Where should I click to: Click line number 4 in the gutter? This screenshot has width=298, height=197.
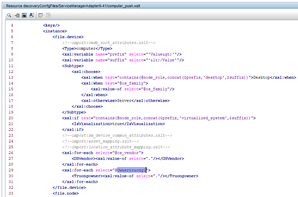12,25
